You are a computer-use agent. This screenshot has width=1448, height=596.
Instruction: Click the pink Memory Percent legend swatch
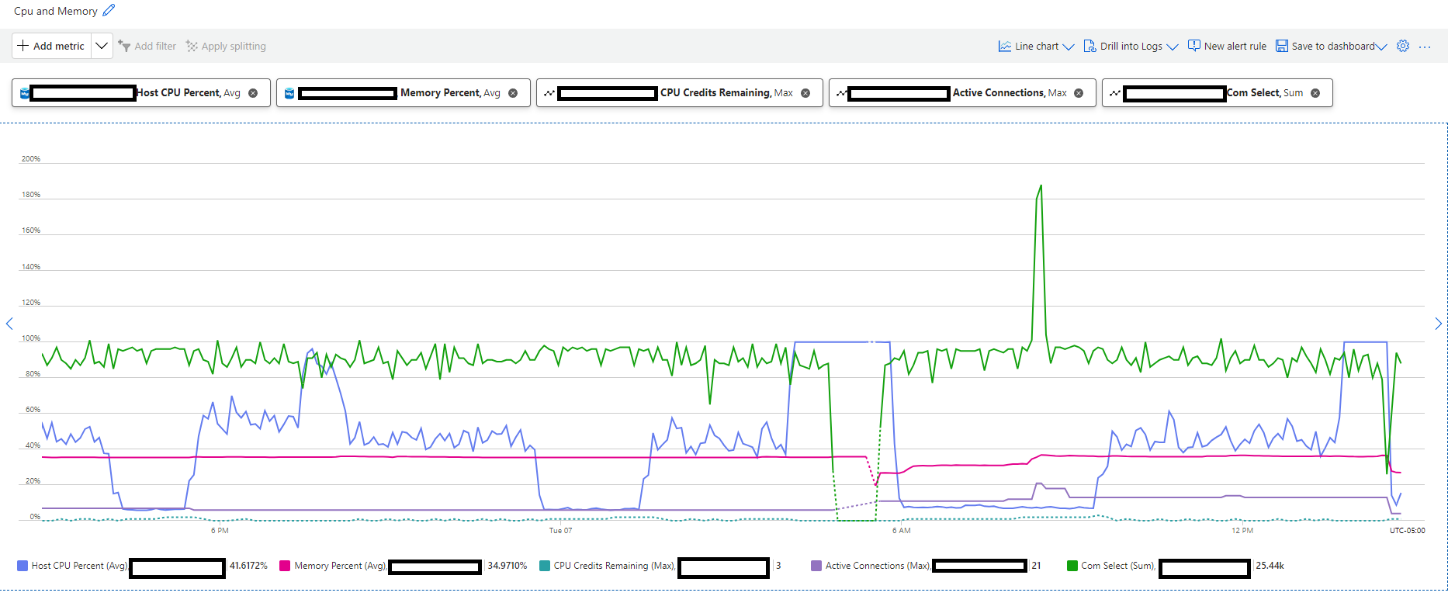point(285,566)
